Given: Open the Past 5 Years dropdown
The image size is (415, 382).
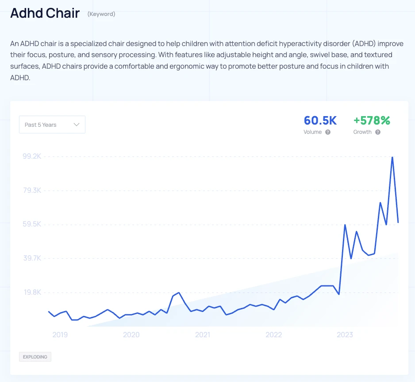Looking at the screenshot, I should coord(52,125).
